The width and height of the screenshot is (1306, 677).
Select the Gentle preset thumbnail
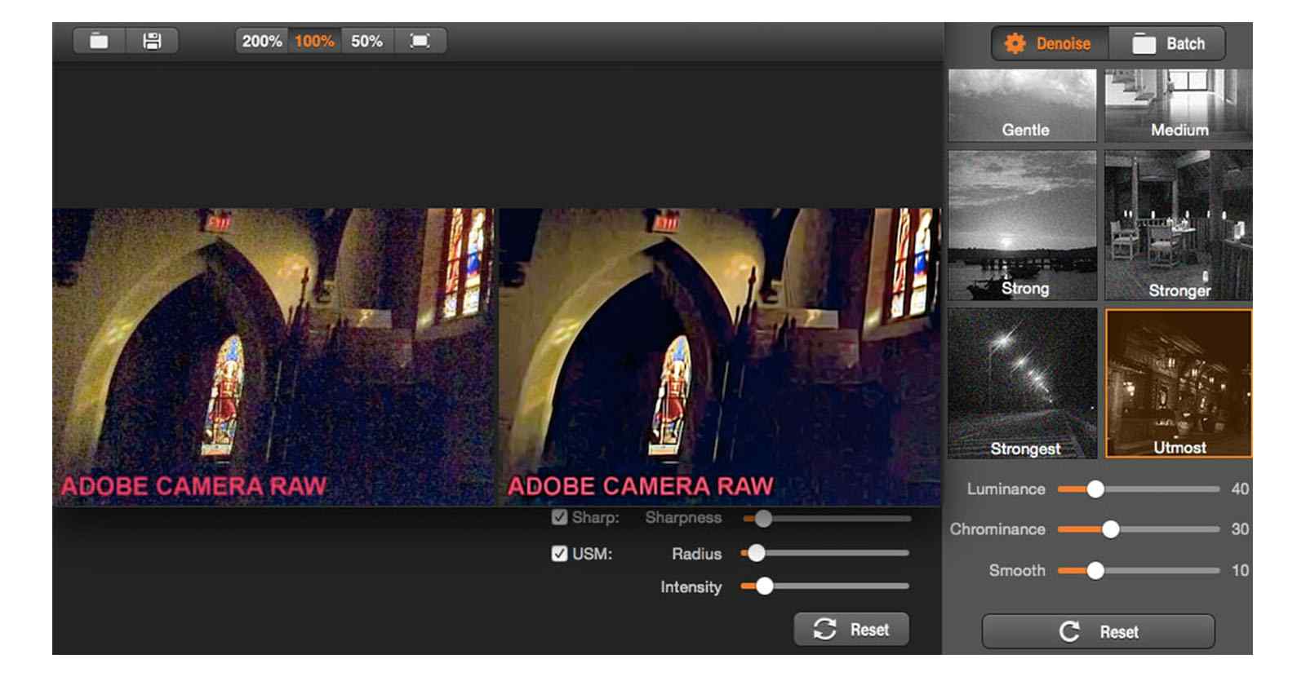[x=1022, y=105]
